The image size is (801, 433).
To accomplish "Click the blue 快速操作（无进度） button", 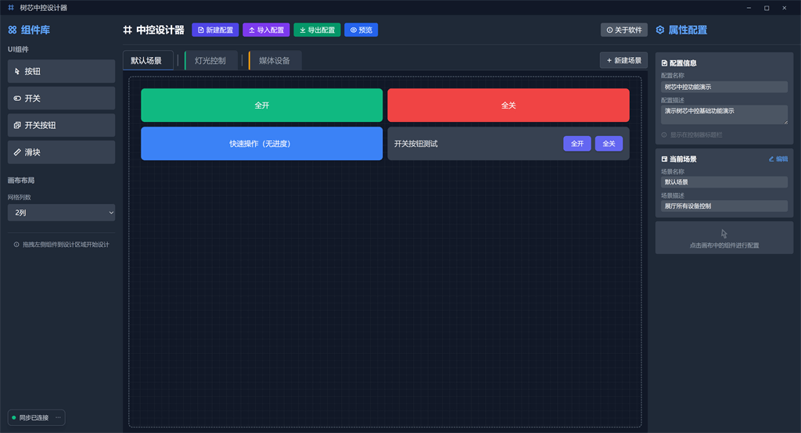I will click(x=261, y=144).
